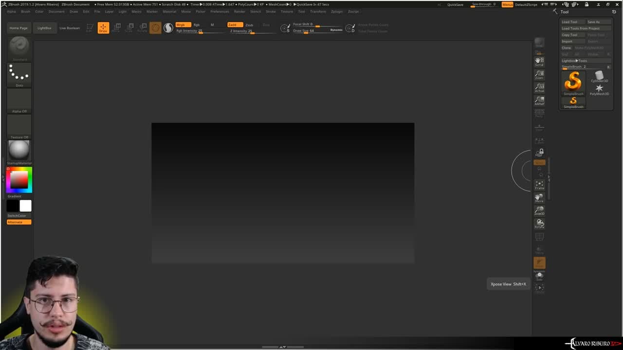Open the Standard brush picker thumbnail

(19, 48)
